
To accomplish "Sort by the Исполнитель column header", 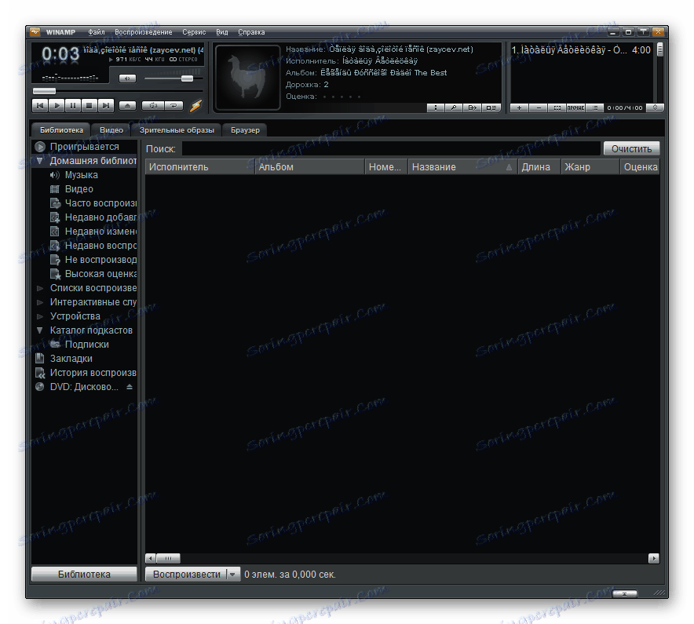I will click(x=200, y=167).
